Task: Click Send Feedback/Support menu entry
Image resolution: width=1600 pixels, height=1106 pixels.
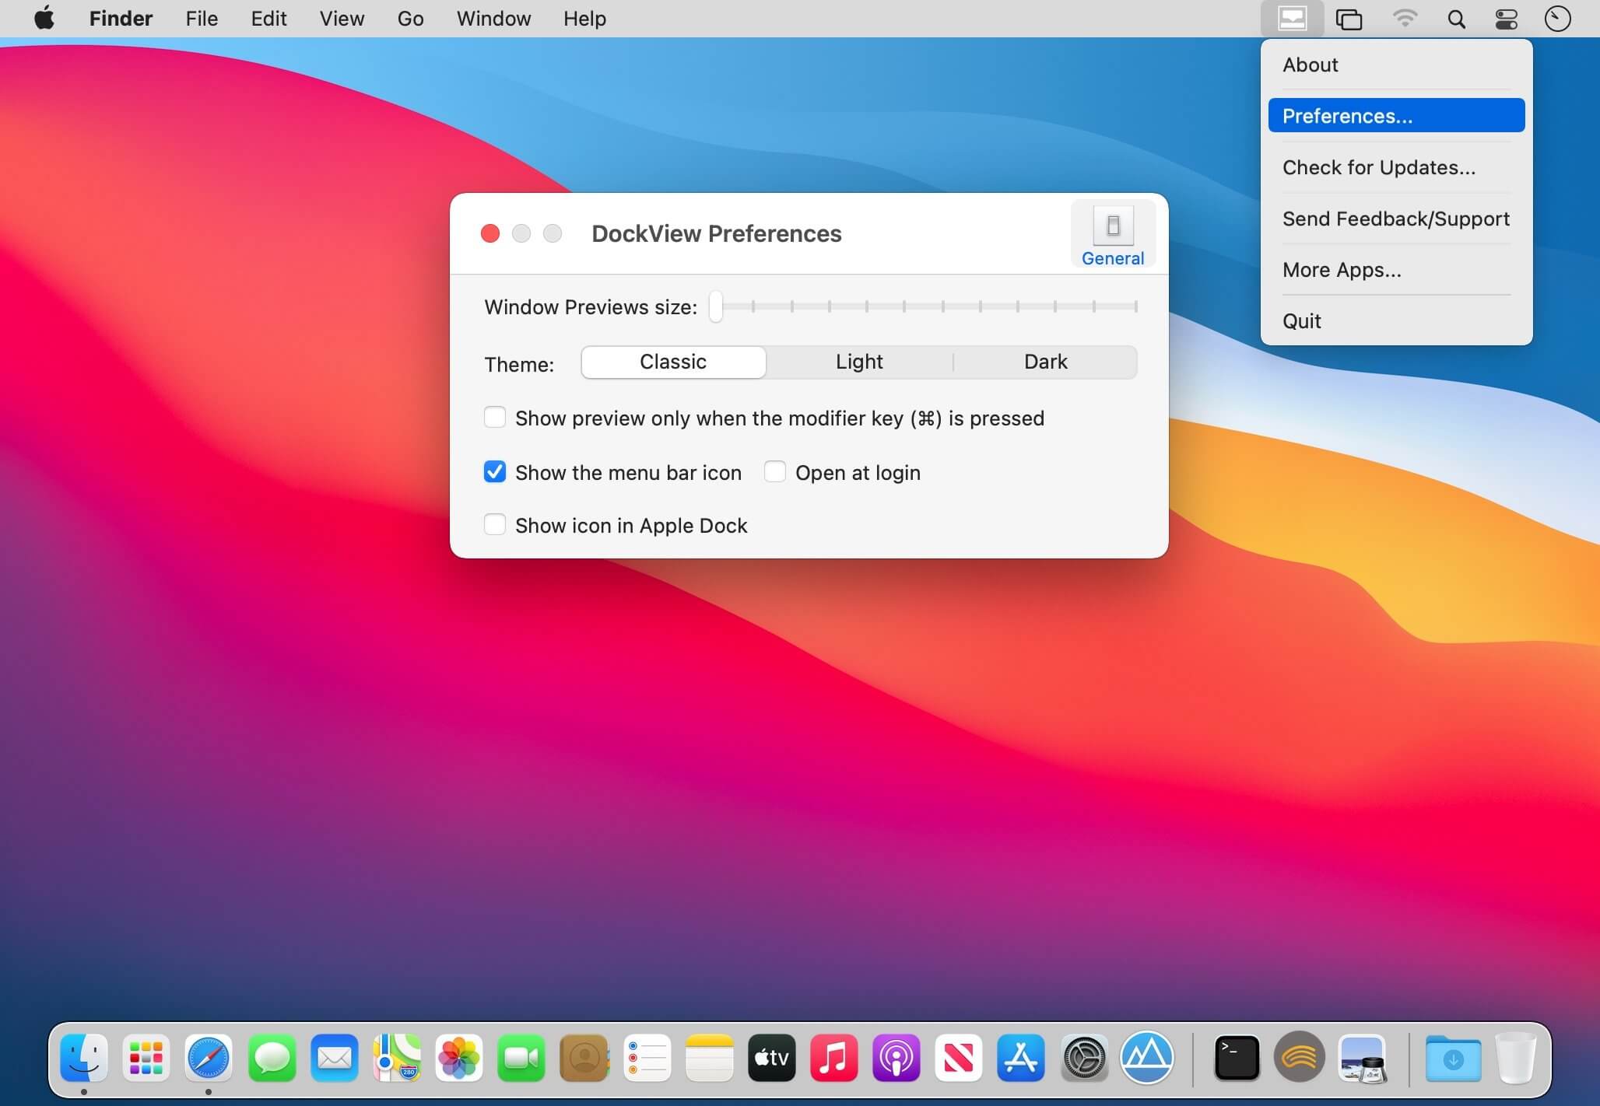Action: click(x=1395, y=219)
